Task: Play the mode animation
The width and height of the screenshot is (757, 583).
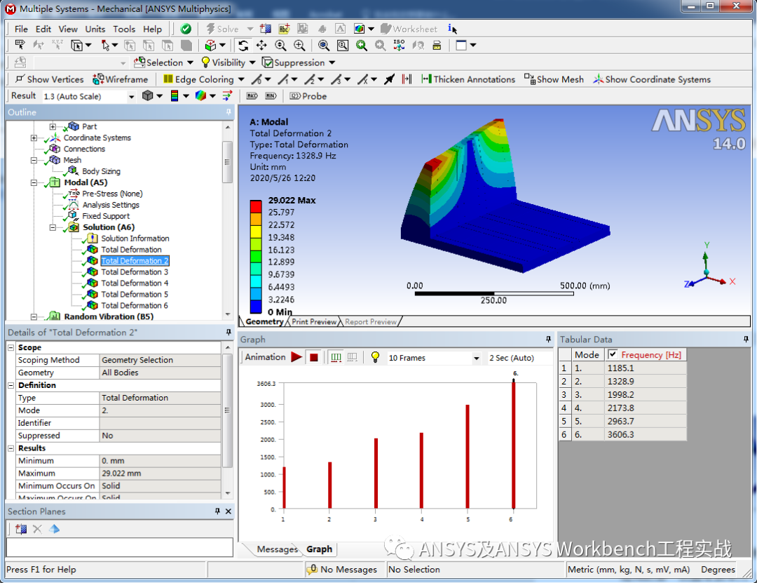Action: point(296,357)
